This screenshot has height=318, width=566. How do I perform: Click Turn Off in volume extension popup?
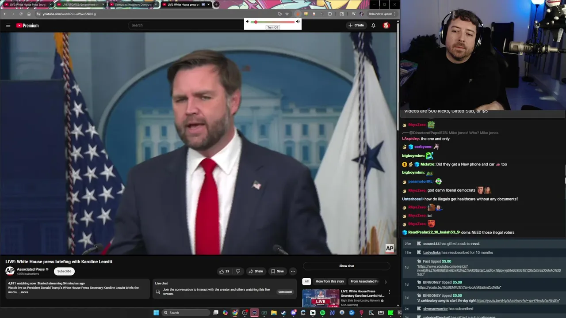click(x=273, y=27)
